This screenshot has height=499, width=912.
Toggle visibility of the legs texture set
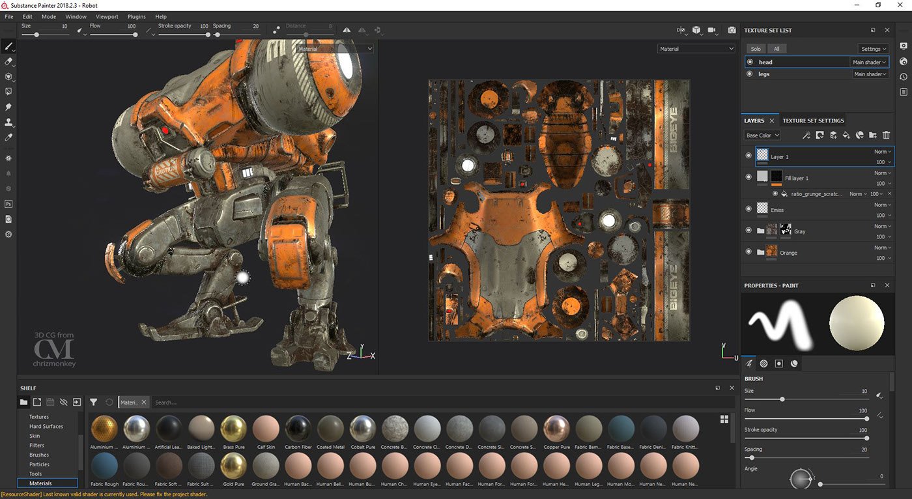pos(750,74)
